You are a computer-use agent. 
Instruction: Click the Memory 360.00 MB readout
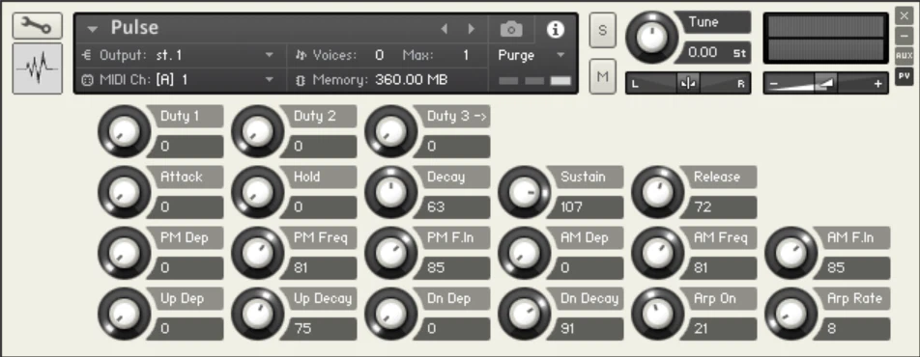pyautogui.click(x=412, y=80)
